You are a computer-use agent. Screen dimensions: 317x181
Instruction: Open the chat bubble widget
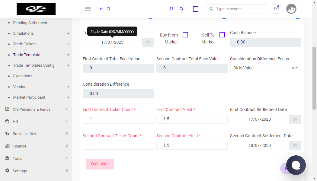click(296, 165)
